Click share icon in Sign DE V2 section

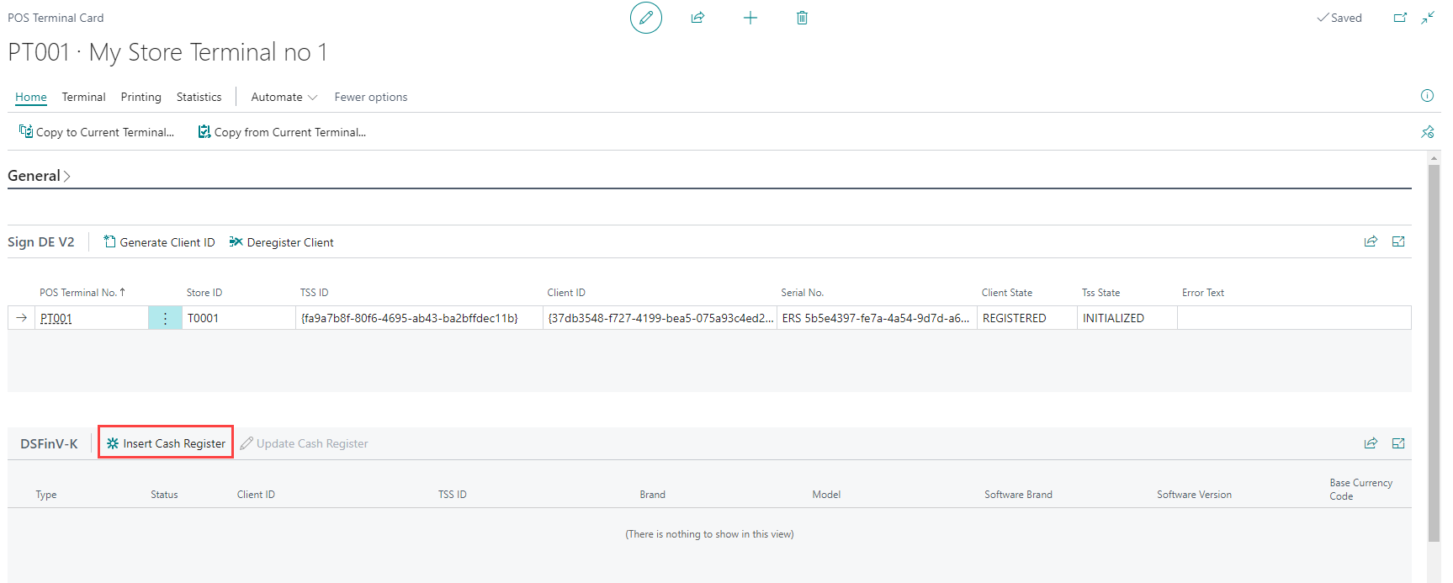click(1371, 241)
